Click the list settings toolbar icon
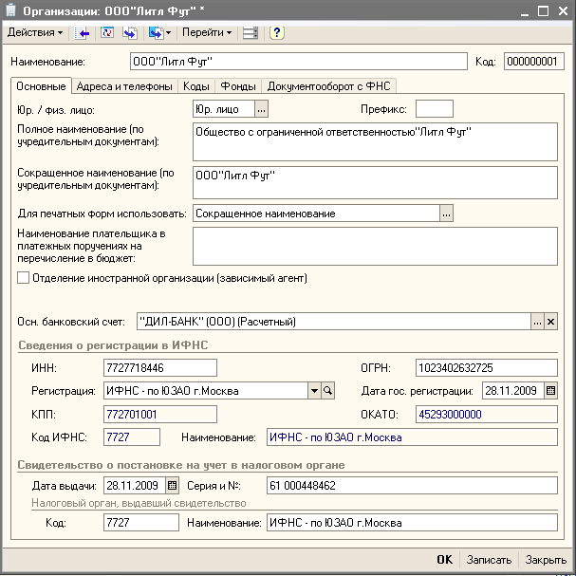 tap(251, 32)
